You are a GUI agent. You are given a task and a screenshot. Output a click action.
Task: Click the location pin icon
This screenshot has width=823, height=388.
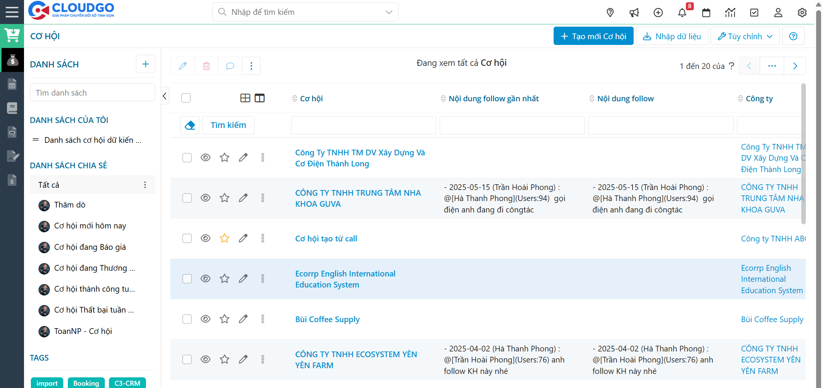610,13
